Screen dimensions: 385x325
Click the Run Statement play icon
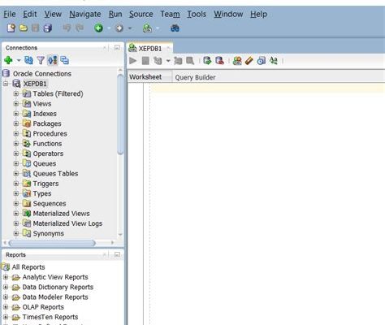tap(133, 61)
